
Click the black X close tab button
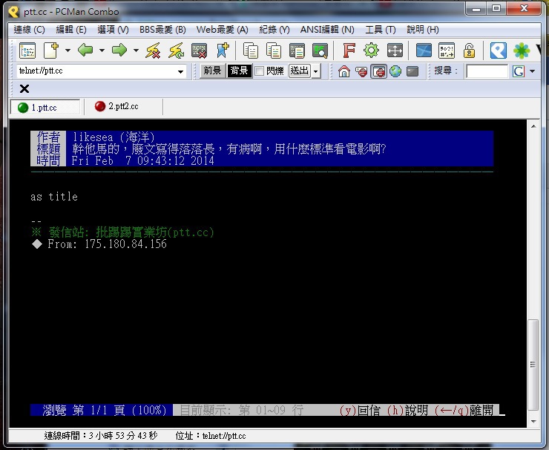click(24, 88)
